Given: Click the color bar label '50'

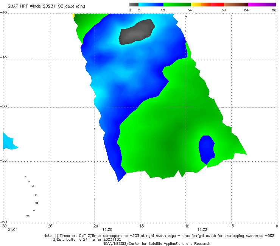Looking at the screenshot, I should [224, 10].
